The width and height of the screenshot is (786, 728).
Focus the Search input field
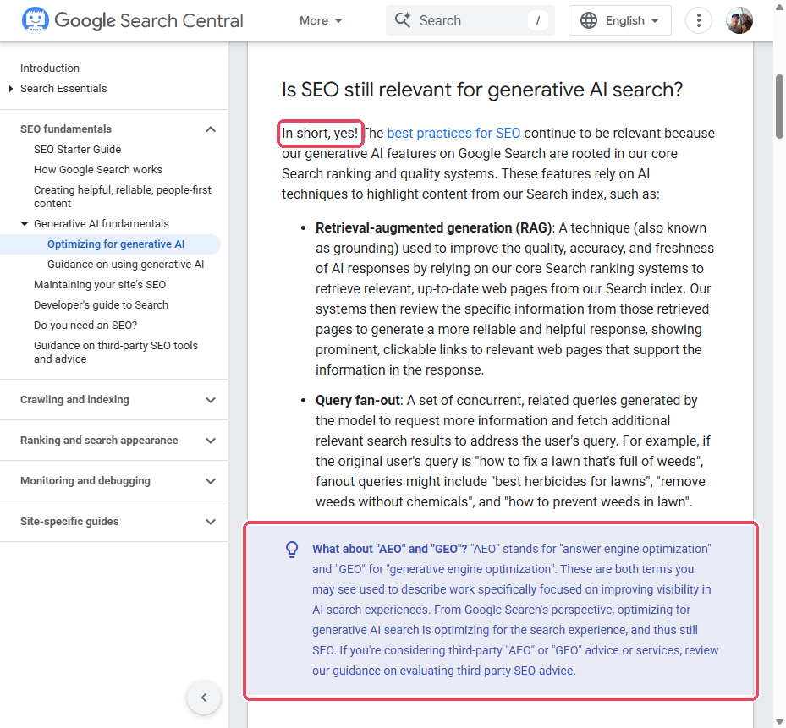470,20
